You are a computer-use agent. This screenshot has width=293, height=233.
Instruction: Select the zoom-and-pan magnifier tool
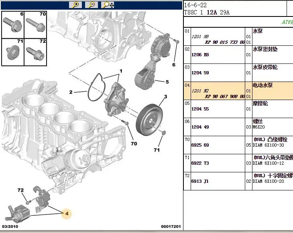[x=108, y=5]
